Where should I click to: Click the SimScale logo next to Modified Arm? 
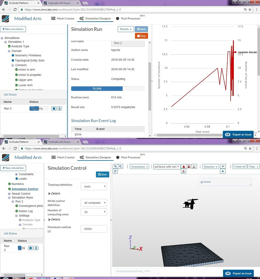pyautogui.click(x=5, y=19)
